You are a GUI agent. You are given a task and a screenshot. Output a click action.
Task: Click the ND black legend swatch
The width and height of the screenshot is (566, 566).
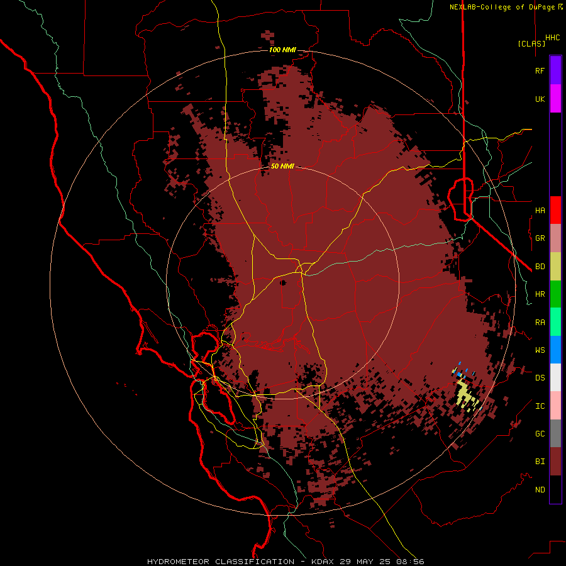(x=555, y=489)
